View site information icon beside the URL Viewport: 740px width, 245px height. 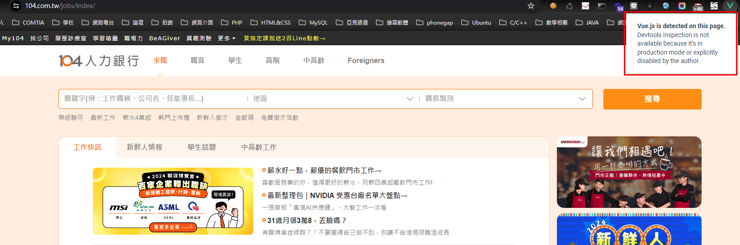click(16, 6)
